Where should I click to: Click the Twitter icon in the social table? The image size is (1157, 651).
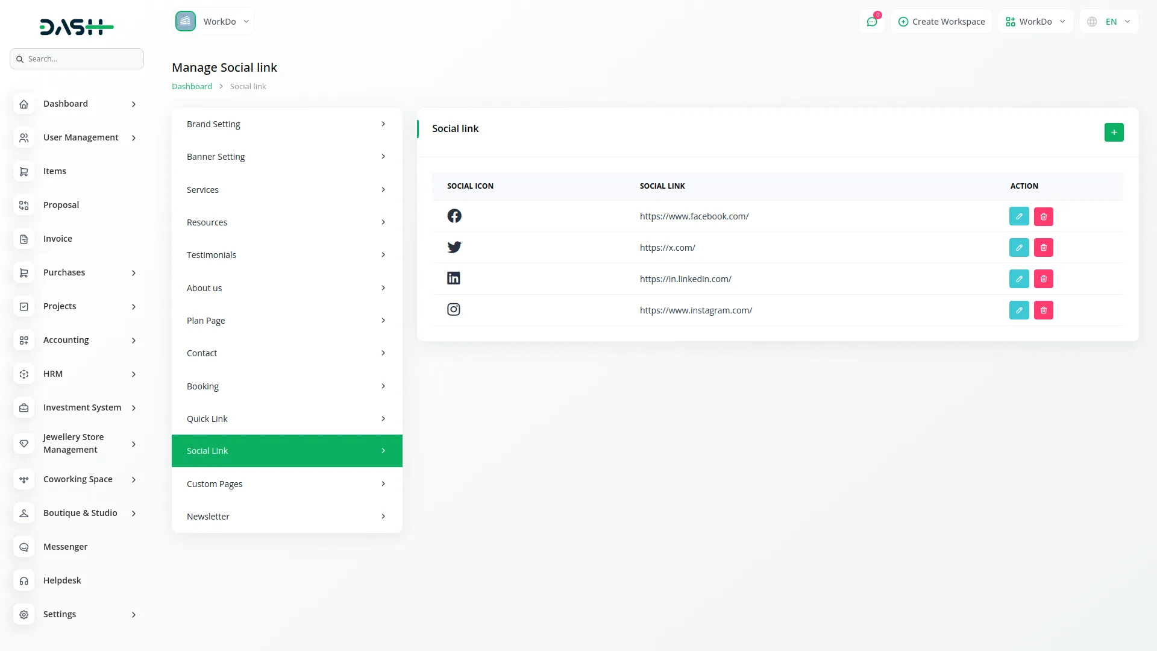[454, 247]
